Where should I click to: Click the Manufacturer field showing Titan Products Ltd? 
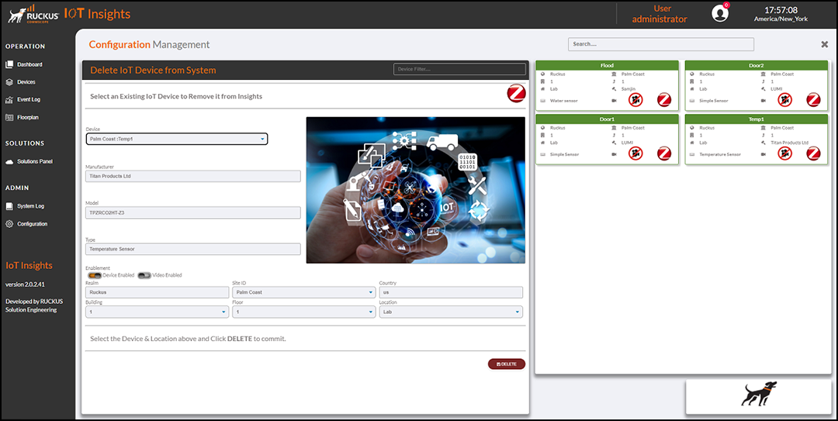[193, 176]
